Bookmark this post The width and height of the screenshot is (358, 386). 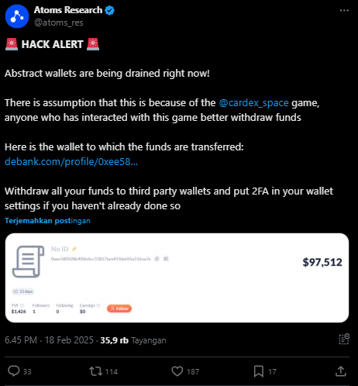pos(259,371)
